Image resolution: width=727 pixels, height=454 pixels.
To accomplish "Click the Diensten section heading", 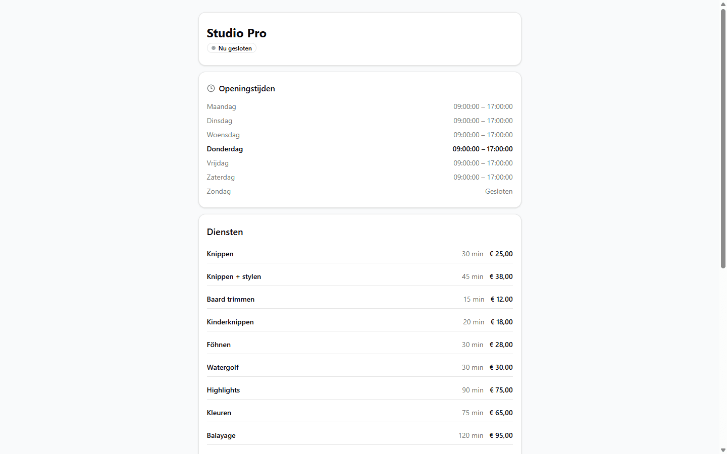I will click(225, 232).
